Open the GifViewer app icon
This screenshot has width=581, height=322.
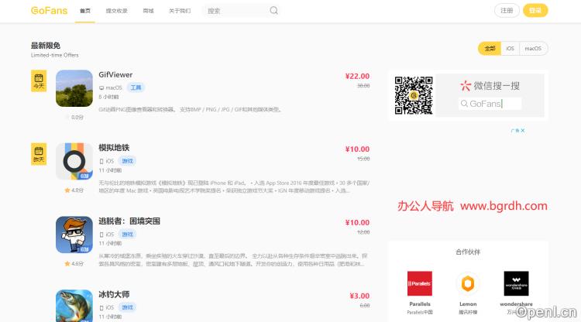(x=74, y=88)
